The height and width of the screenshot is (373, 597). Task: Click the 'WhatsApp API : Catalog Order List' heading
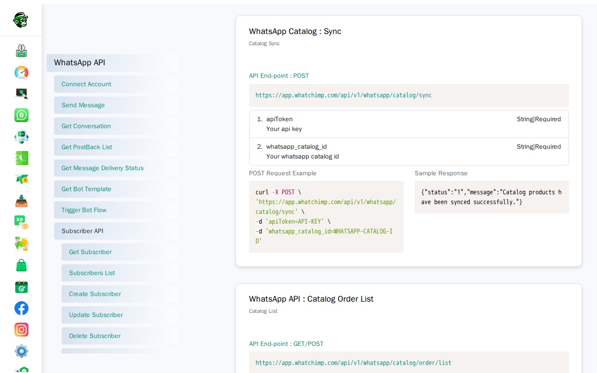pos(311,299)
